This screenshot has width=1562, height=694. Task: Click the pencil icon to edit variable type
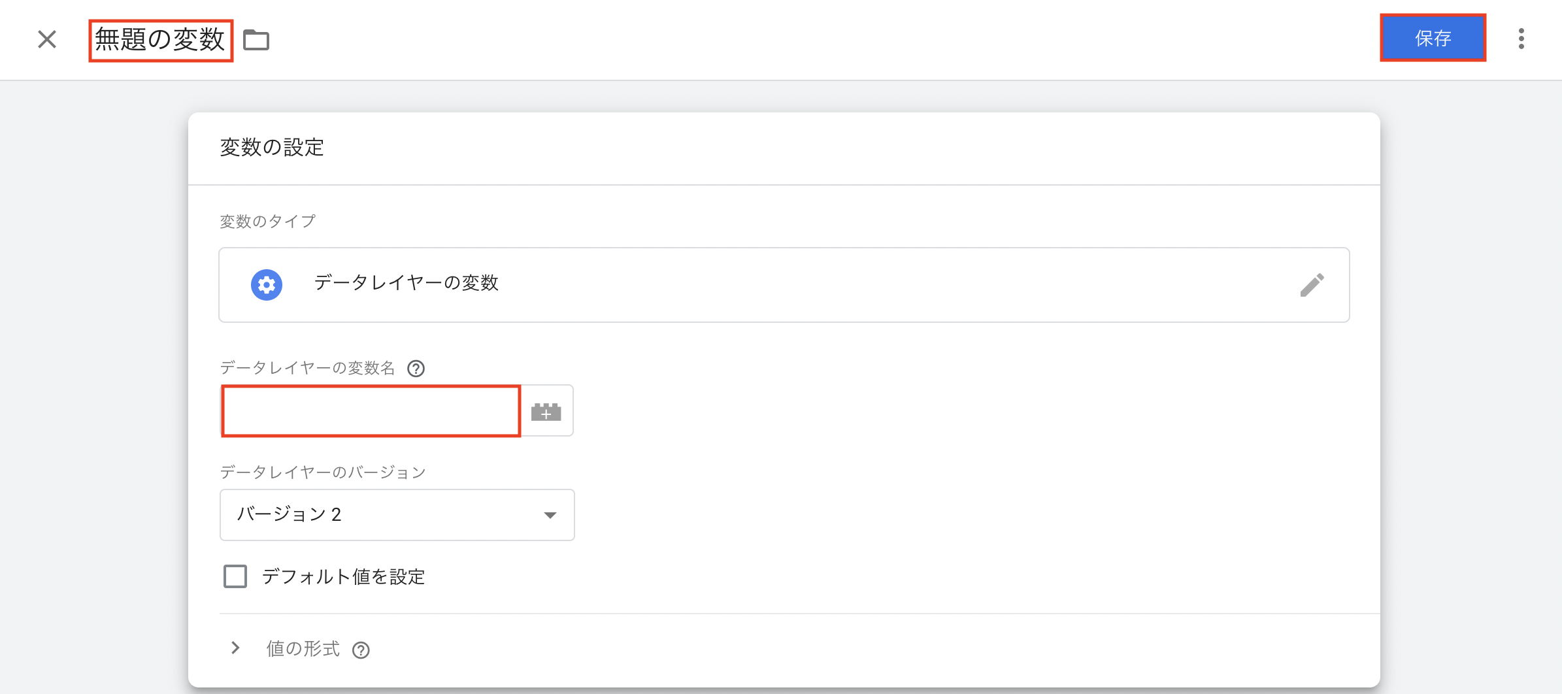pos(1312,284)
